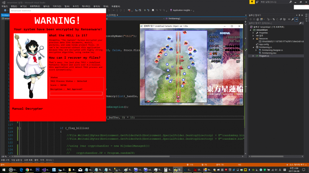Open the 보기(V) menu
The width and height of the screenshot is (309, 173).
coord(23,6)
